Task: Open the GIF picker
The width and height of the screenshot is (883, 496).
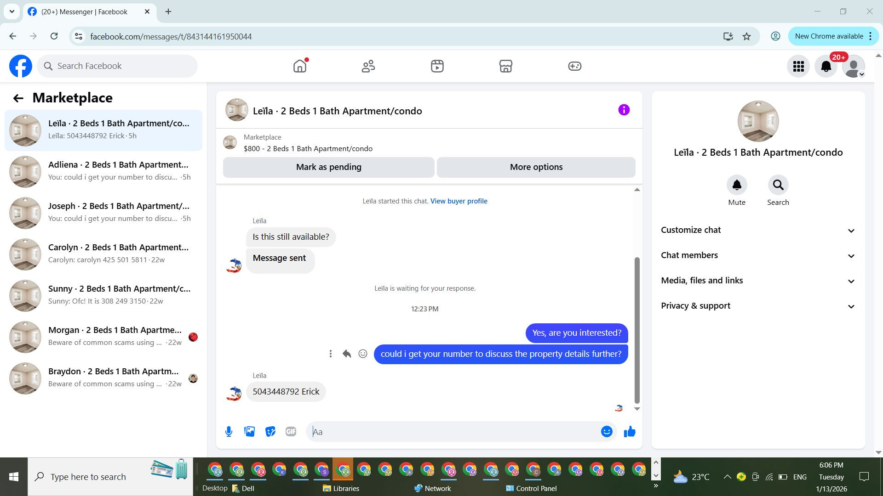Action: coord(291,432)
